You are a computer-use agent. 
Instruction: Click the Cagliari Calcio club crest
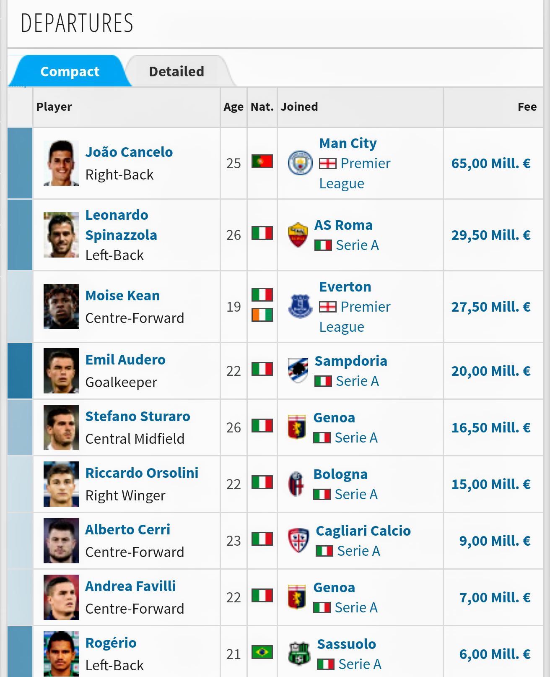pyautogui.click(x=298, y=541)
